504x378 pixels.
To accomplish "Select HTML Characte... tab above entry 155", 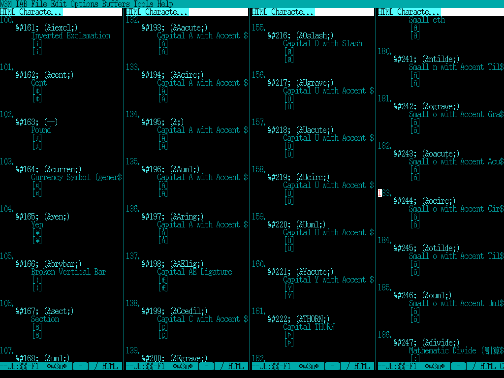I will [x=283, y=12].
